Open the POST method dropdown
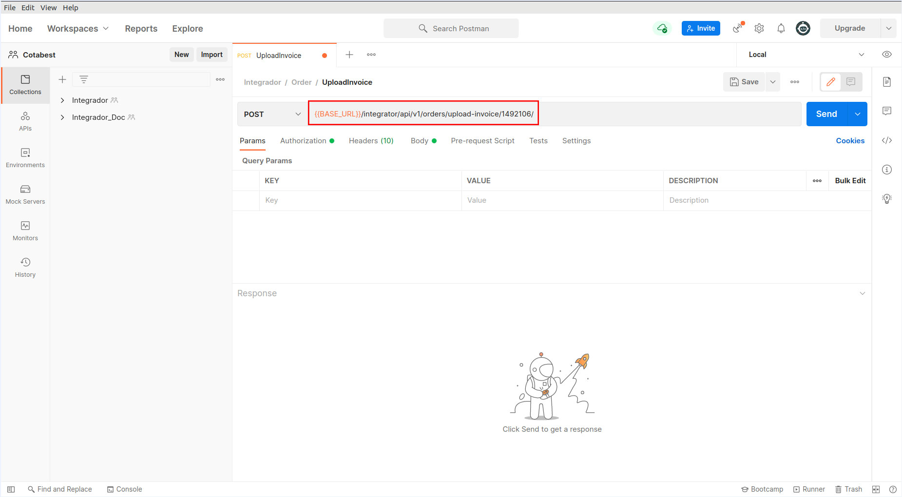Image resolution: width=902 pixels, height=497 pixels. 272,114
